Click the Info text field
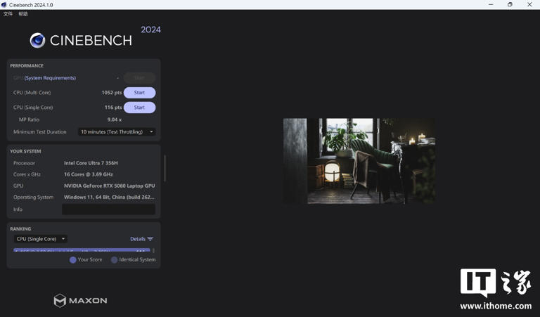Screen dimensions: 540x317 108,209
